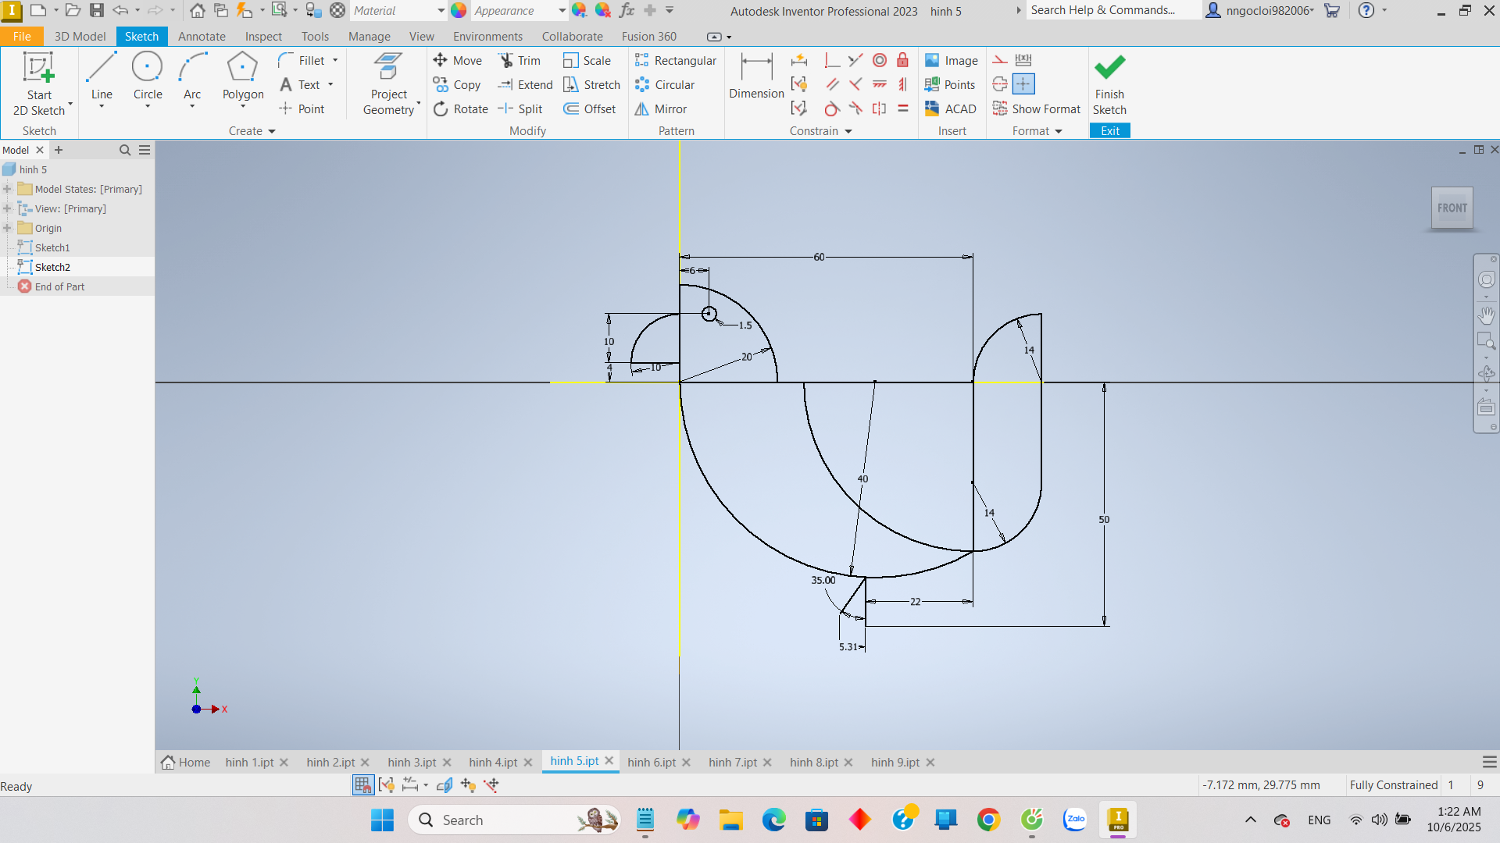Select the Line sketch tool

click(x=102, y=78)
